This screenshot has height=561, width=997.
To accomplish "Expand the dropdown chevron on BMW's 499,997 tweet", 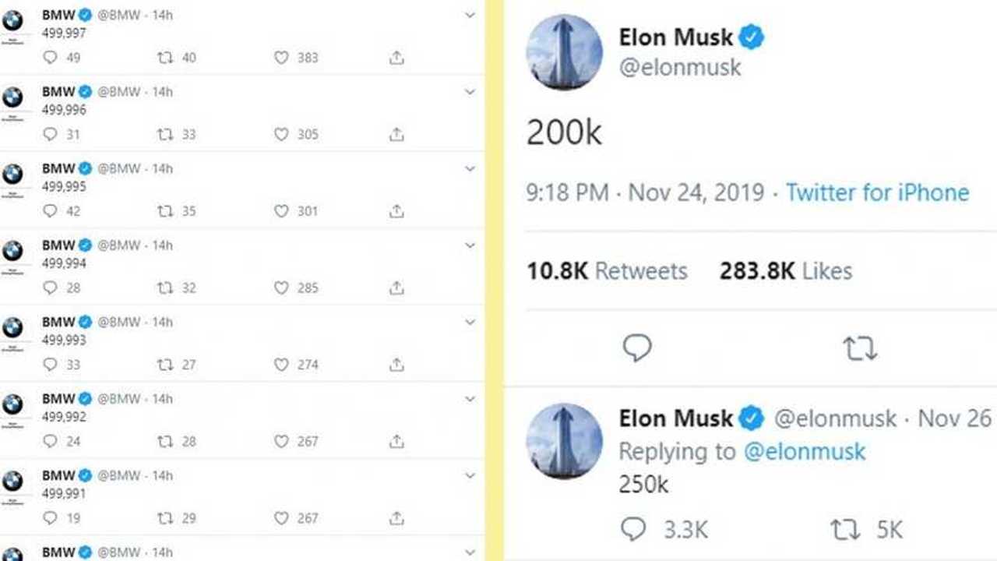I will [470, 15].
